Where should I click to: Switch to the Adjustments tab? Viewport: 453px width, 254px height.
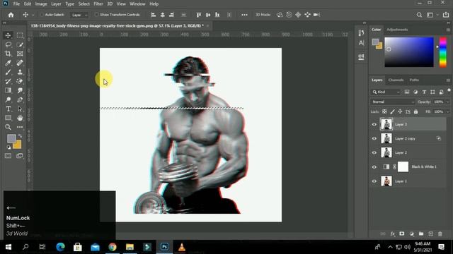(397, 30)
